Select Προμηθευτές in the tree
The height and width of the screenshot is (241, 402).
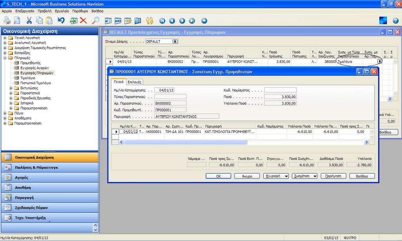(30, 63)
